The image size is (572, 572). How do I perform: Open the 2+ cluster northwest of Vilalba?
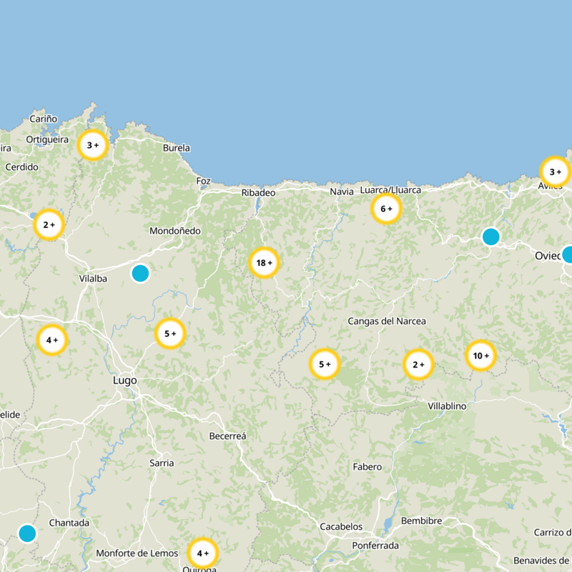point(49,225)
